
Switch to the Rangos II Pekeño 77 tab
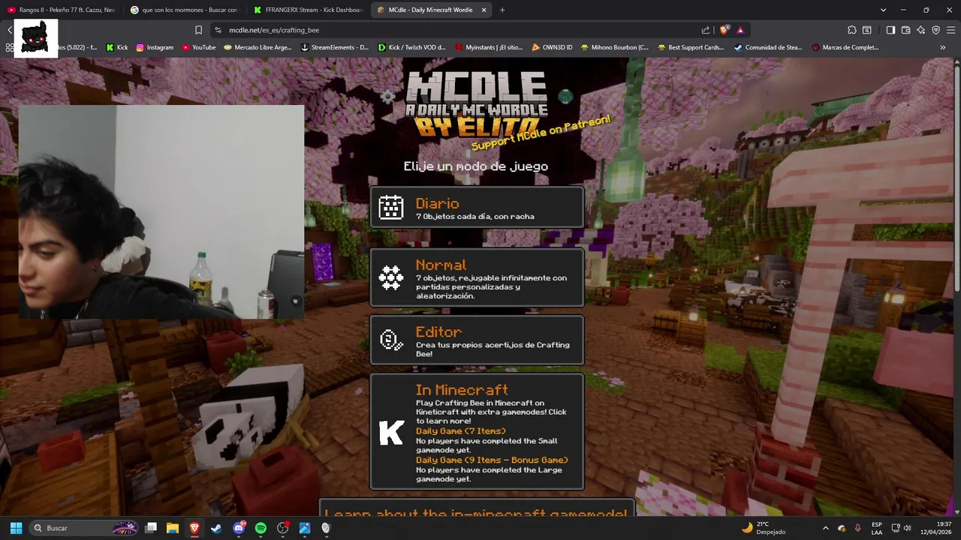pyautogui.click(x=62, y=10)
